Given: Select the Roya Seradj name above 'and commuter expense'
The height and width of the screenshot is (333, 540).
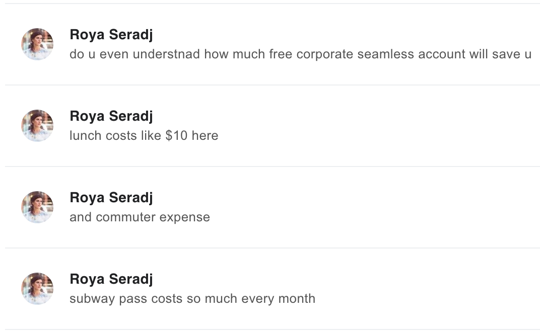Looking at the screenshot, I should pyautogui.click(x=111, y=198).
